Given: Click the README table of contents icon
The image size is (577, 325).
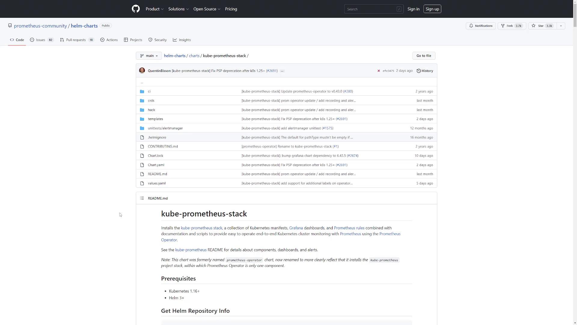Looking at the screenshot, I should 142,198.
